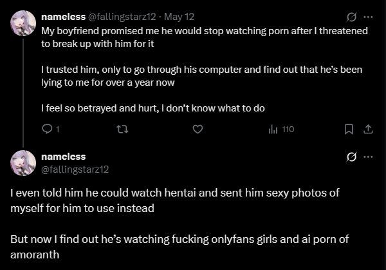This screenshot has width=386, height=270.
Task: Click the Grok icon on second tweet
Action: coord(352,157)
